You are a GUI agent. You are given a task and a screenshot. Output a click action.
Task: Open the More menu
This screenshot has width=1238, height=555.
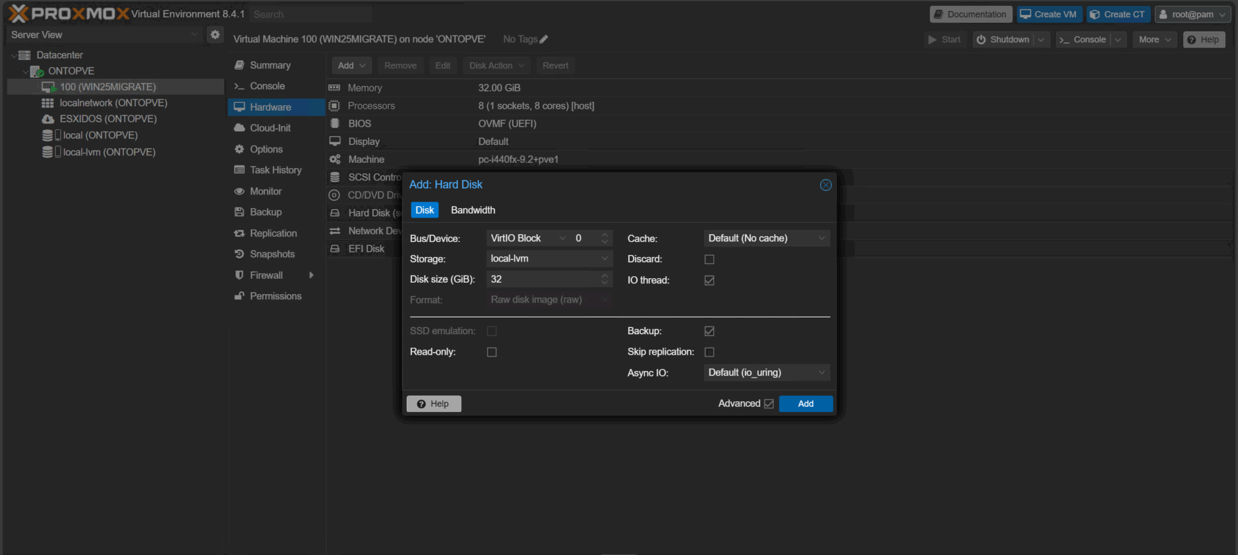[1154, 40]
